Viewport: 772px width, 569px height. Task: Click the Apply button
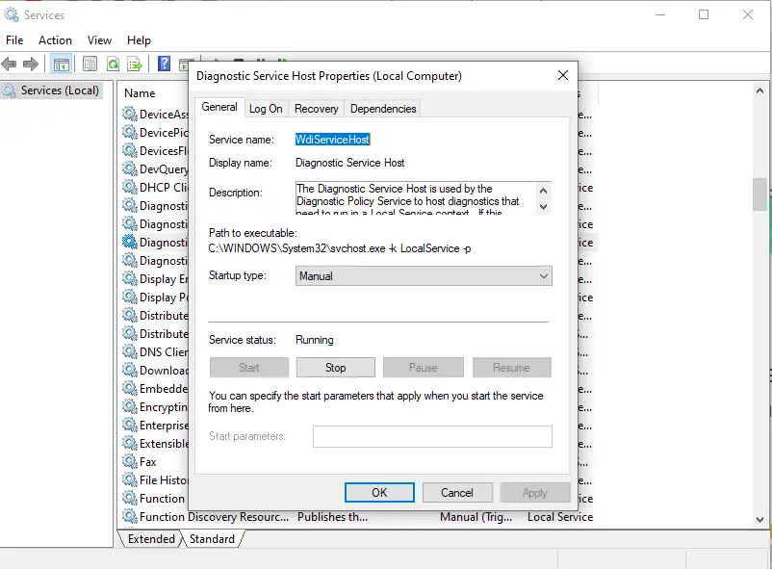(535, 493)
